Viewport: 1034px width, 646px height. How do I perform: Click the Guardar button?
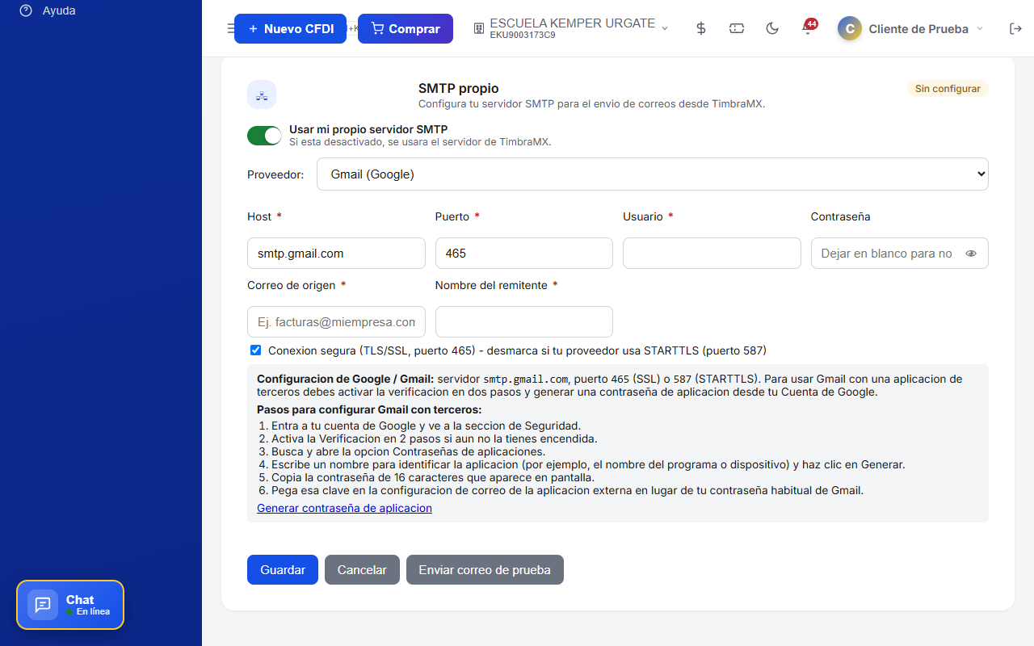[x=283, y=569]
